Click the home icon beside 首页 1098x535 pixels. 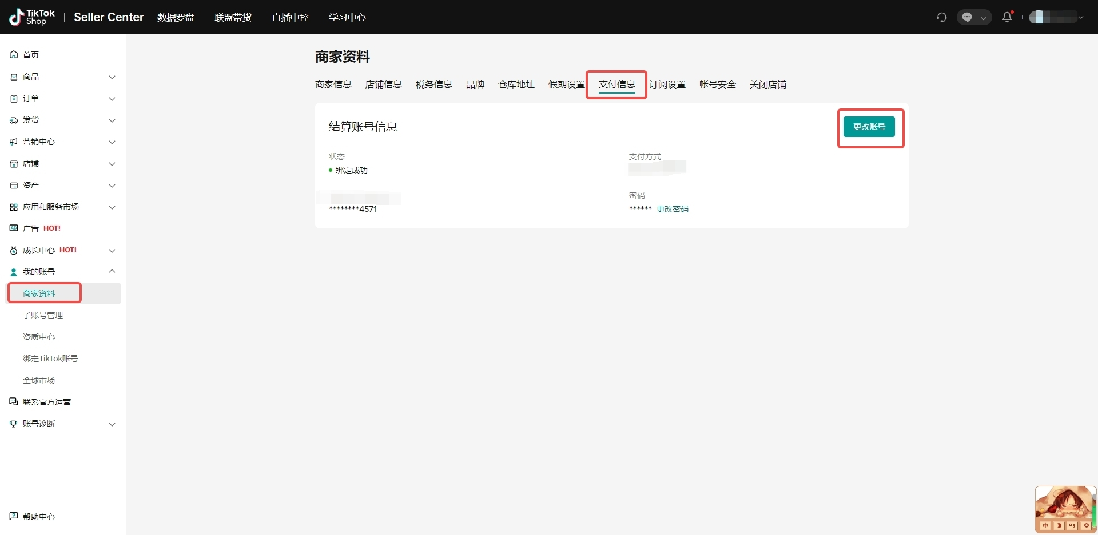coord(14,55)
